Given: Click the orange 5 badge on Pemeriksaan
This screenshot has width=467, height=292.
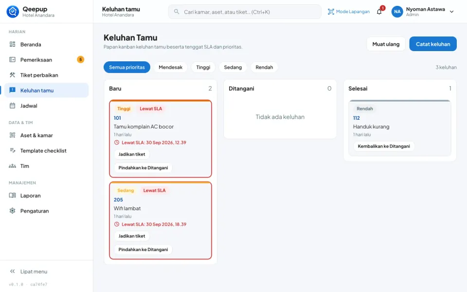Looking at the screenshot, I should point(80,59).
